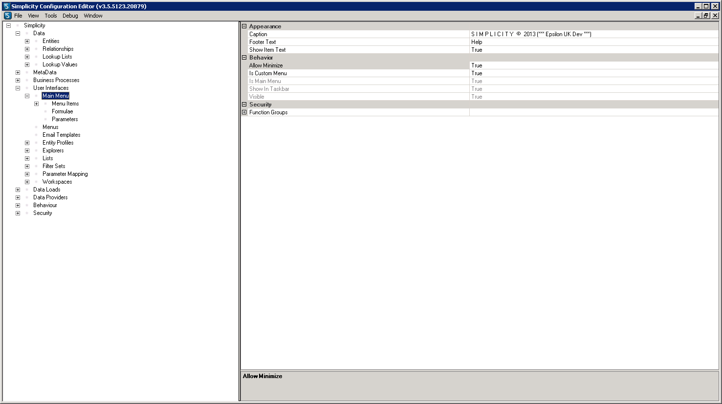Viewport: 722px width, 404px height.
Task: Select the Data Loads tree item
Action: pyautogui.click(x=46, y=190)
